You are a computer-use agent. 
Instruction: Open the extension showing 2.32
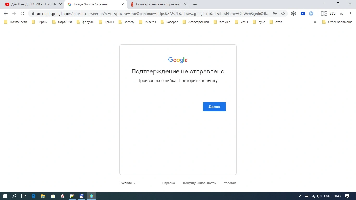[328, 14]
